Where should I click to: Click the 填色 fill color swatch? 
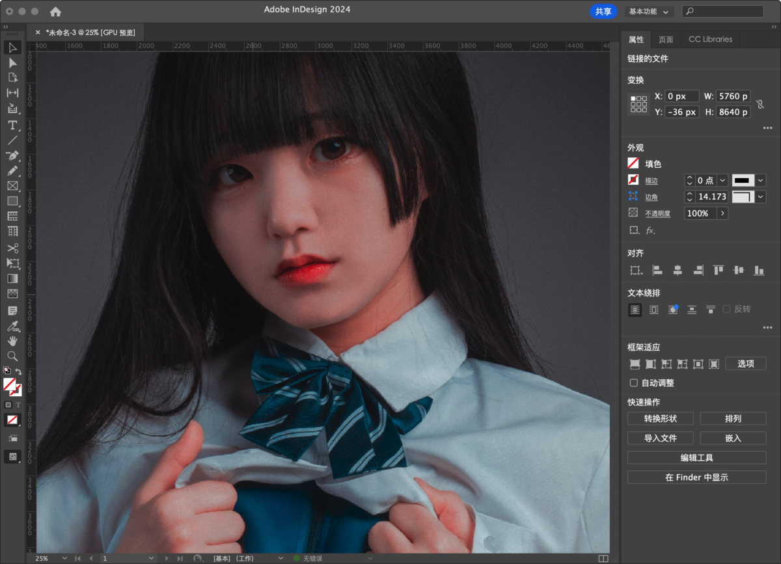[633, 164]
